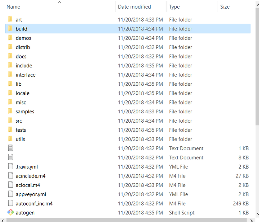Select the 'samples' folder name
Viewport: 259px width, 222px height.
25,112
